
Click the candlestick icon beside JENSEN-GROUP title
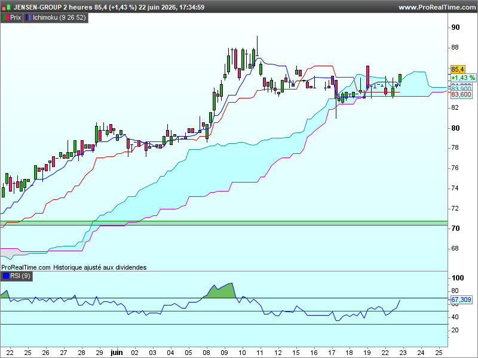(x=7, y=7)
